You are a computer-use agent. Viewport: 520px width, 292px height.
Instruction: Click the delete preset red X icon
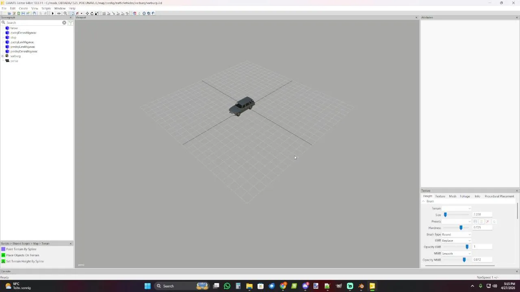(x=487, y=221)
